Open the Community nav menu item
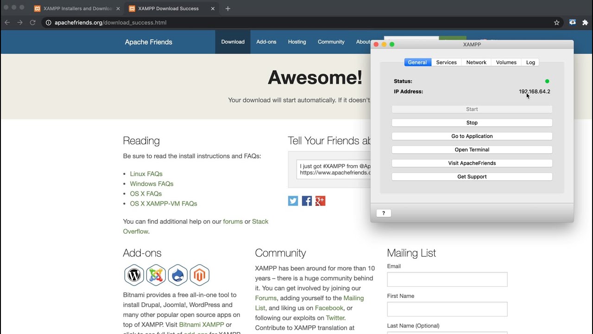The image size is (593, 334). 331,42
